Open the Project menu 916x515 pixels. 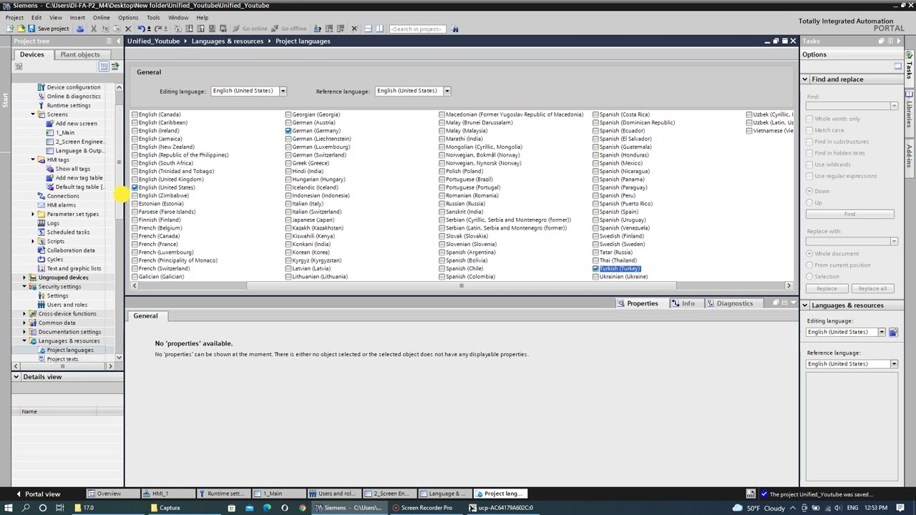(x=14, y=17)
